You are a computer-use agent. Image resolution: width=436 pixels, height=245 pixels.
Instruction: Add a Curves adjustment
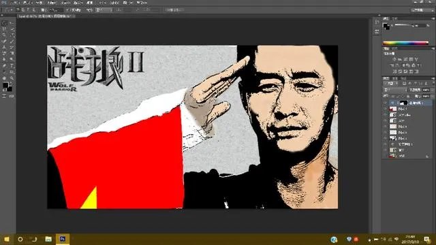[405, 59]
